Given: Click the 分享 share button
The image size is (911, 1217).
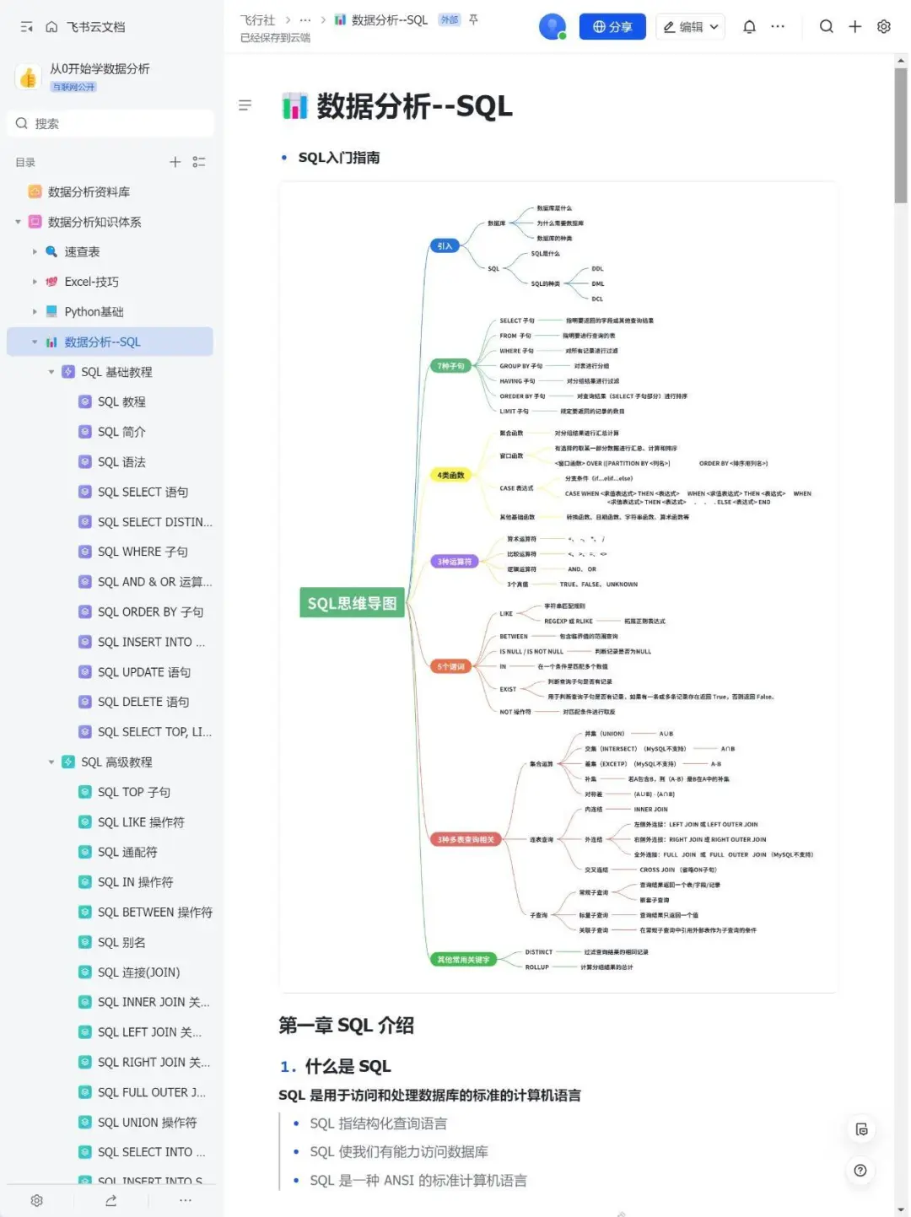Looking at the screenshot, I should click(612, 26).
